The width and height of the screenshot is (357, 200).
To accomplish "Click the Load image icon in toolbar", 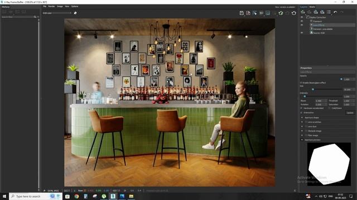I will point(248,13).
